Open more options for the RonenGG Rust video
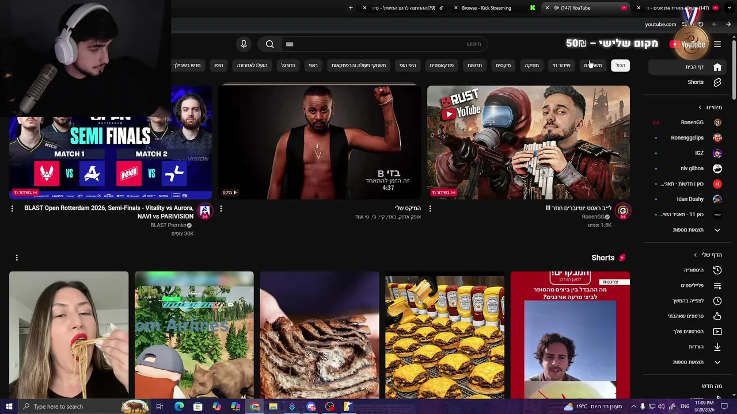Image resolution: width=737 pixels, height=414 pixels. (430, 209)
